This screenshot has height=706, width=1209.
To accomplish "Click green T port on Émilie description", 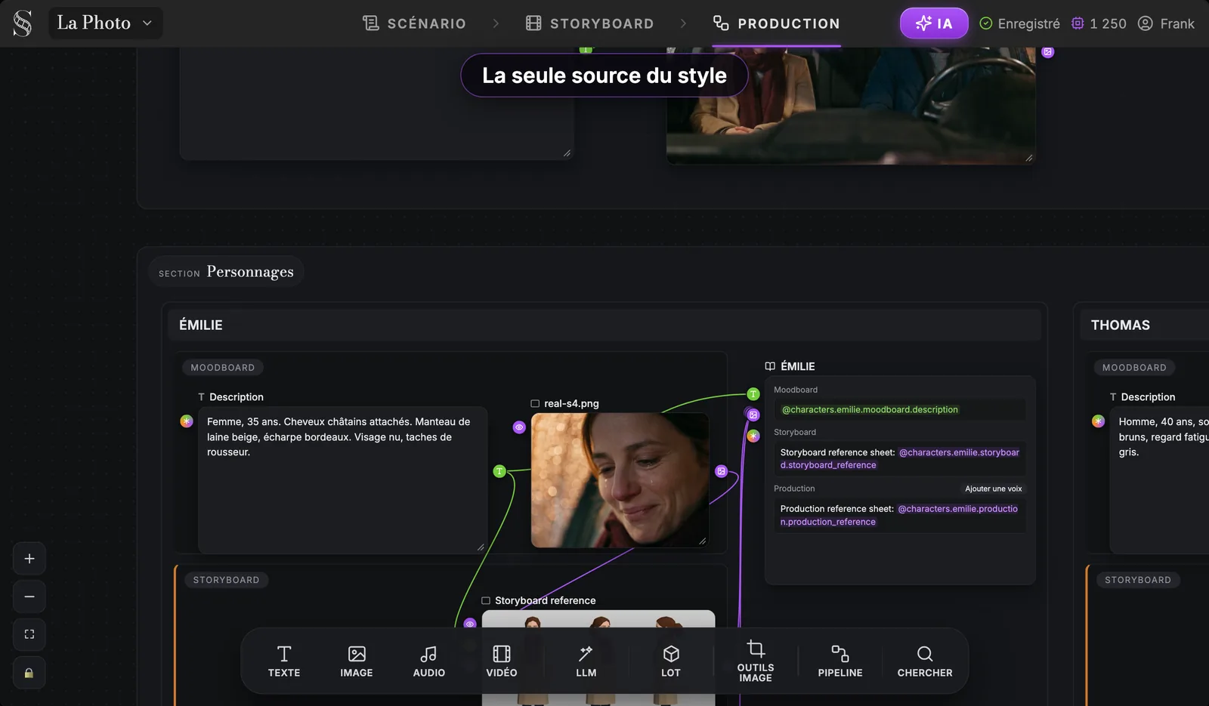I will point(499,472).
